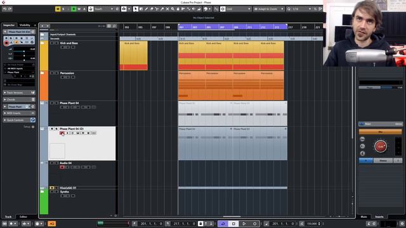
Task: Click the Undo arrow icon
Action: pyautogui.click(x=4, y=9)
